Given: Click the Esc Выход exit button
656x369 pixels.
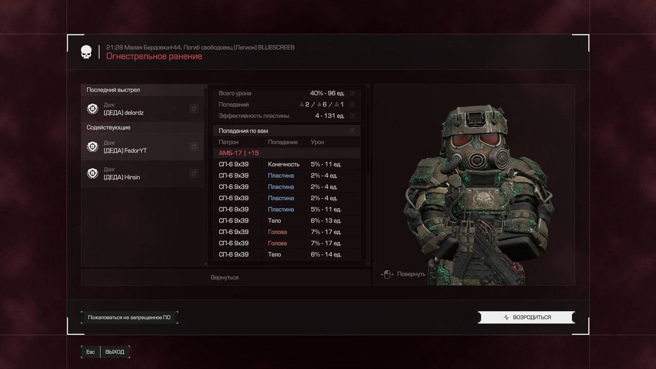Looking at the screenshot, I should [105, 352].
